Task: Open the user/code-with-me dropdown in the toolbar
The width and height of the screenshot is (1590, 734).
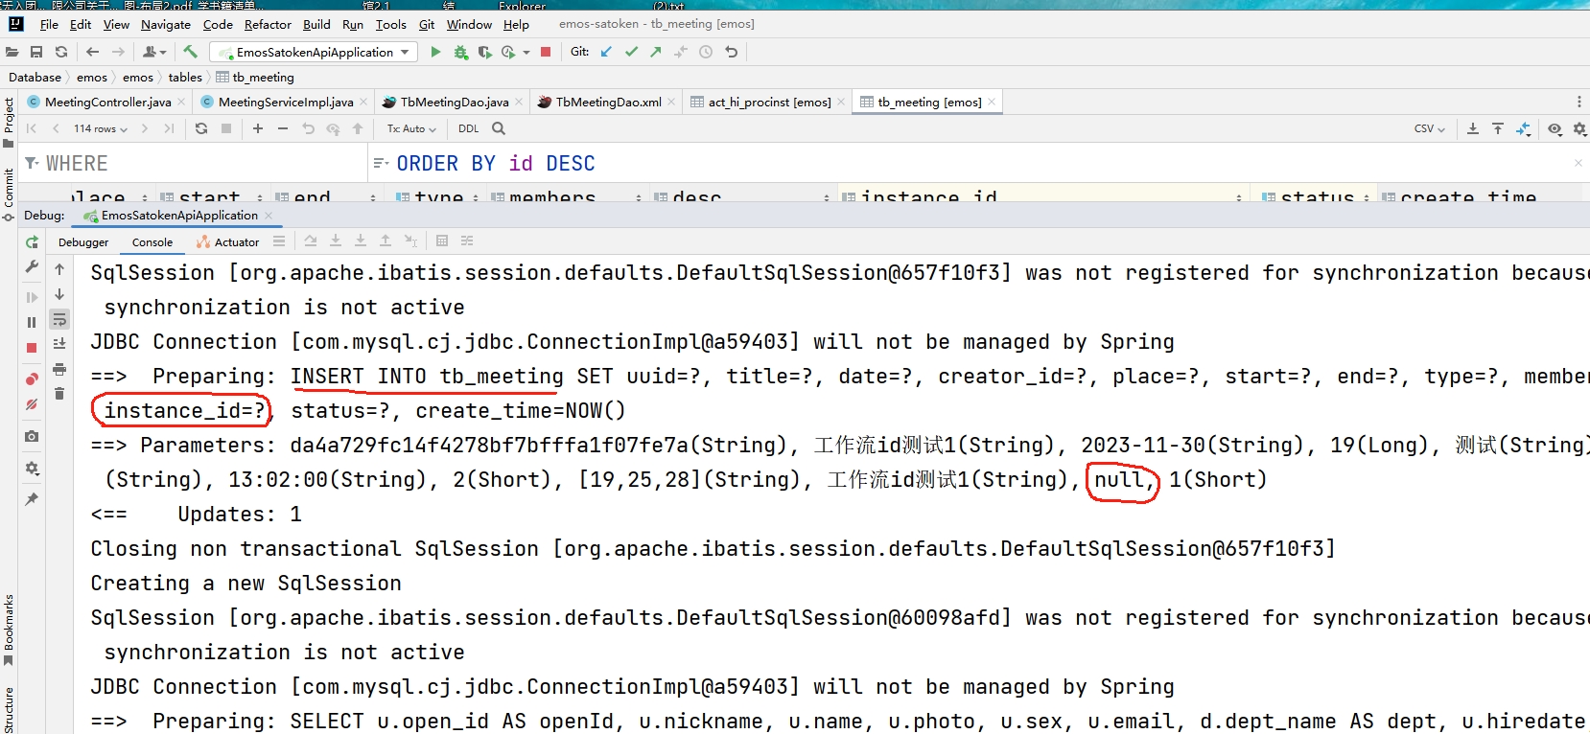Action: pos(154,52)
